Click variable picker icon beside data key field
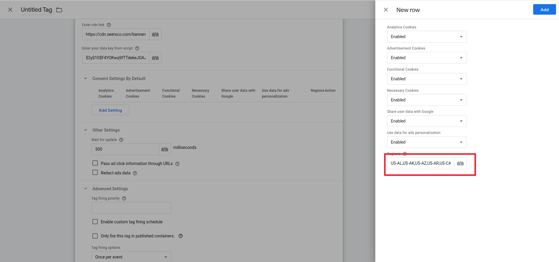 pos(155,58)
